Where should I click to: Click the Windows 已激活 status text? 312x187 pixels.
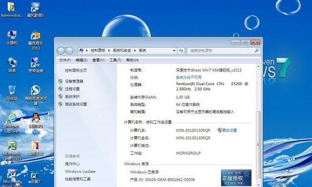pyautogui.click(x=144, y=172)
